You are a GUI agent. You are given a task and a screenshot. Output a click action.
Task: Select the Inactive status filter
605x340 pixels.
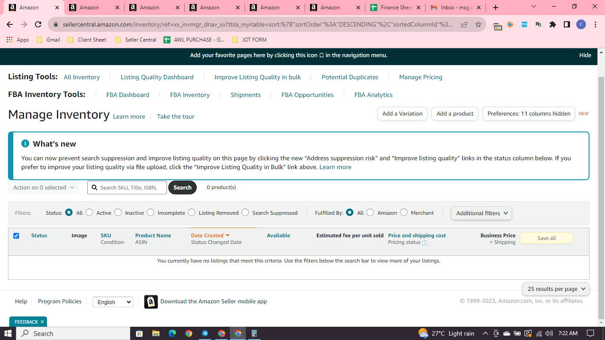point(118,212)
